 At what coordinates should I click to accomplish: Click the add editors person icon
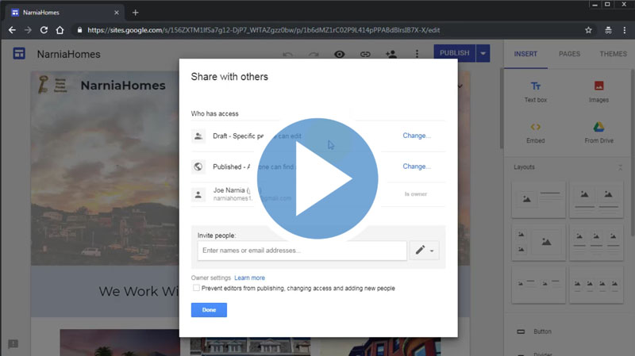pyautogui.click(x=391, y=54)
